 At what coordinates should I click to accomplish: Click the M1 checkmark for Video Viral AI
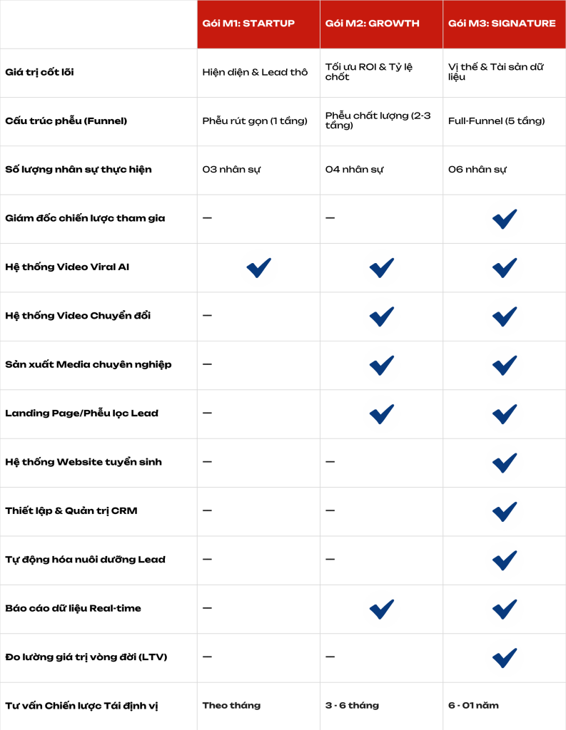tap(258, 267)
